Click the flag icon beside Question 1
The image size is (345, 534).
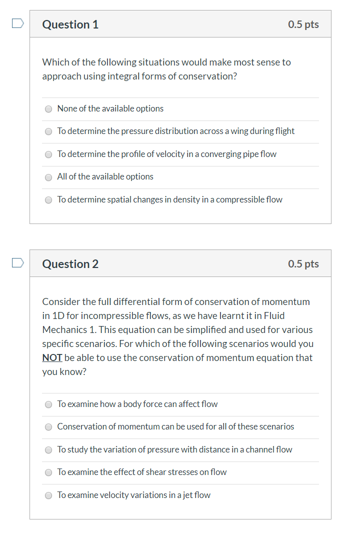[x=17, y=22]
